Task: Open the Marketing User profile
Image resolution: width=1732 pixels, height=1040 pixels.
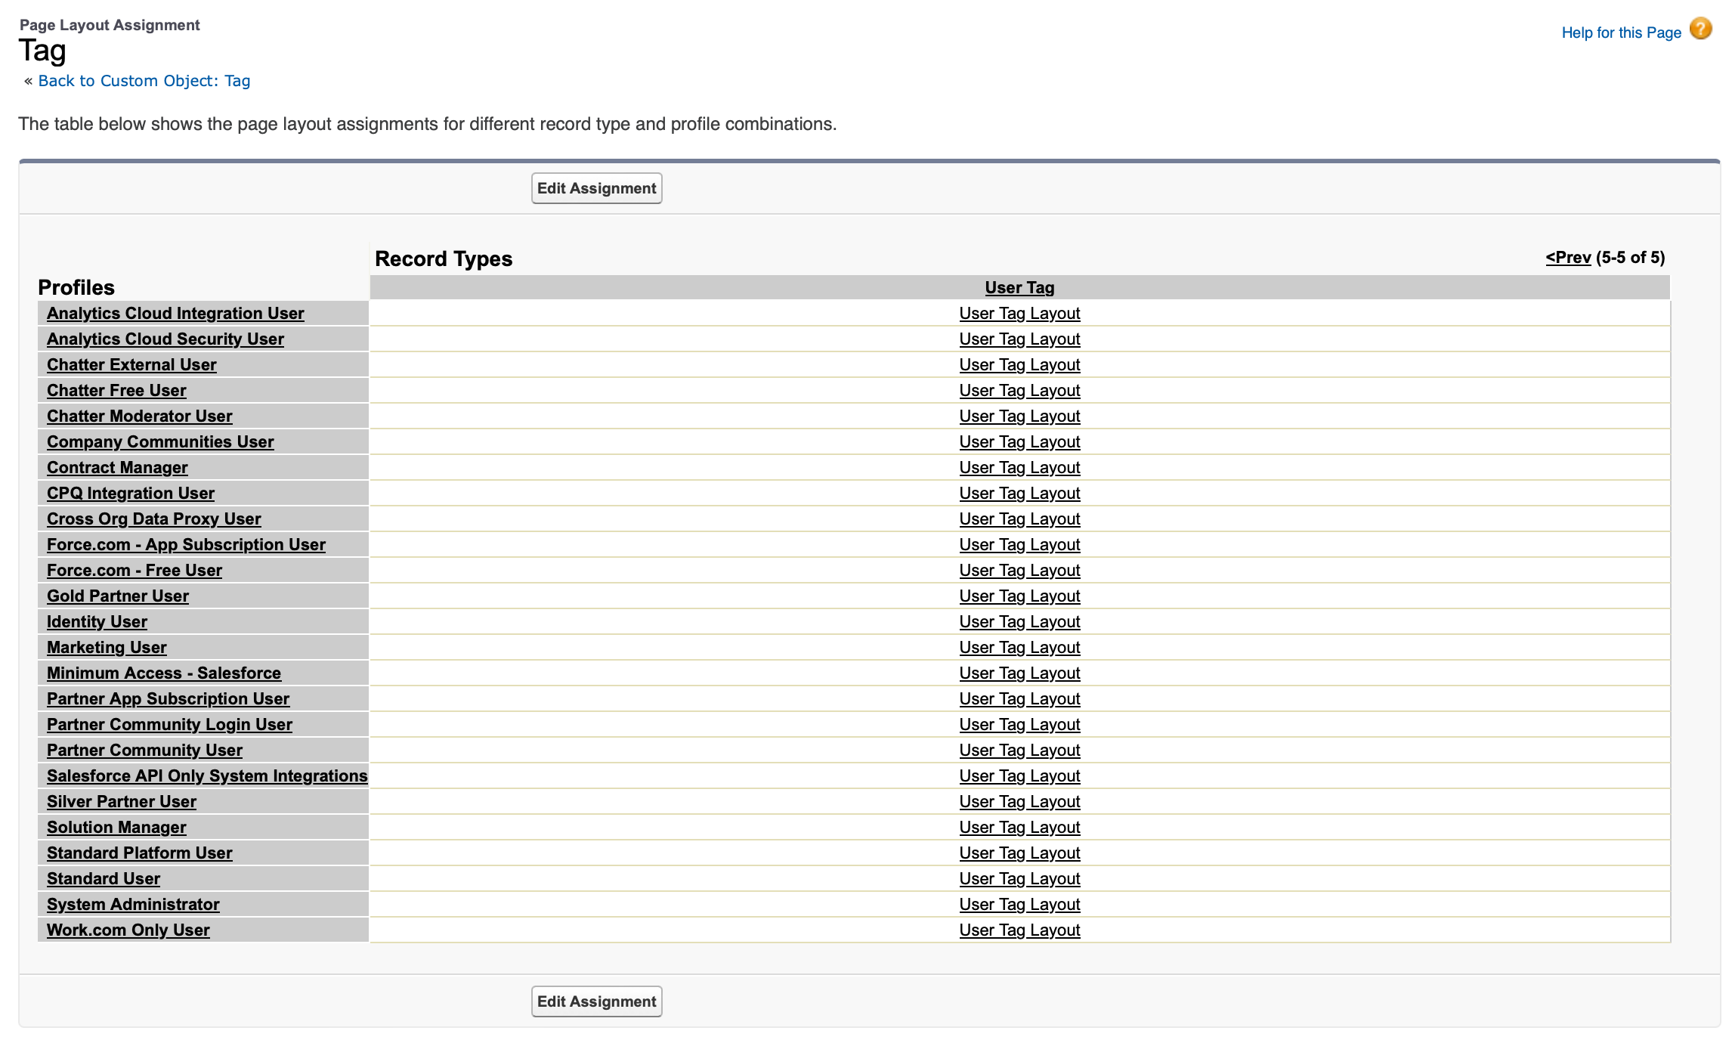Action: 106,647
